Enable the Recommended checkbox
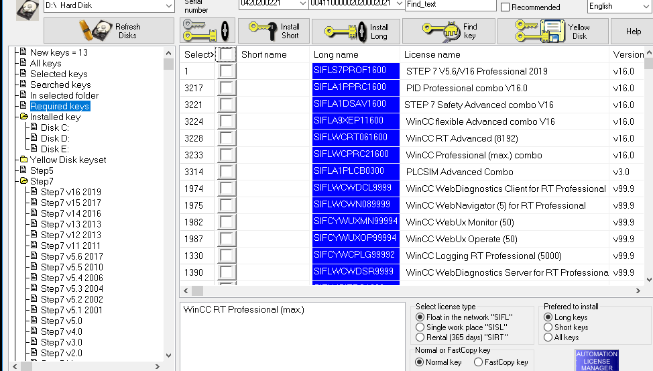 click(505, 7)
